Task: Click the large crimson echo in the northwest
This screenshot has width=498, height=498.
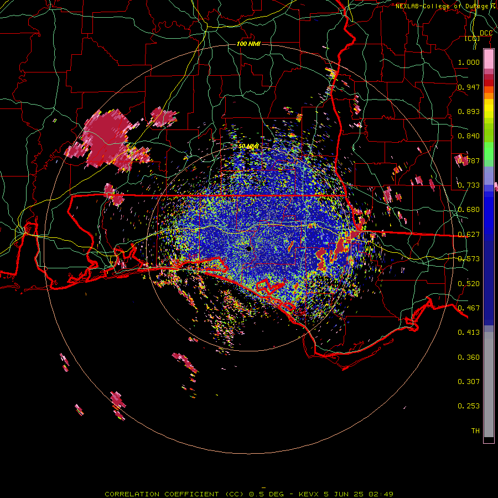Action: click(106, 140)
